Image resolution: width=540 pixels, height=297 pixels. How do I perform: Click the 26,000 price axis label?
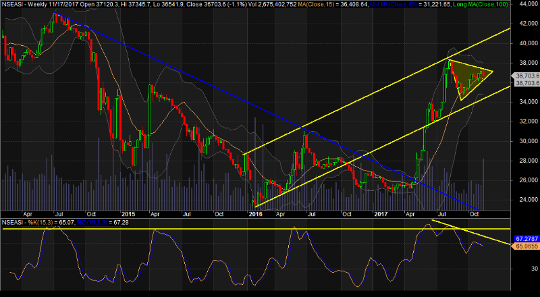click(x=528, y=180)
